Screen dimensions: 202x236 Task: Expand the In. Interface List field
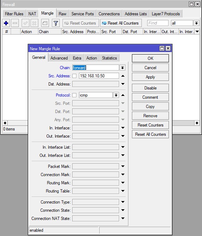click(x=123, y=147)
